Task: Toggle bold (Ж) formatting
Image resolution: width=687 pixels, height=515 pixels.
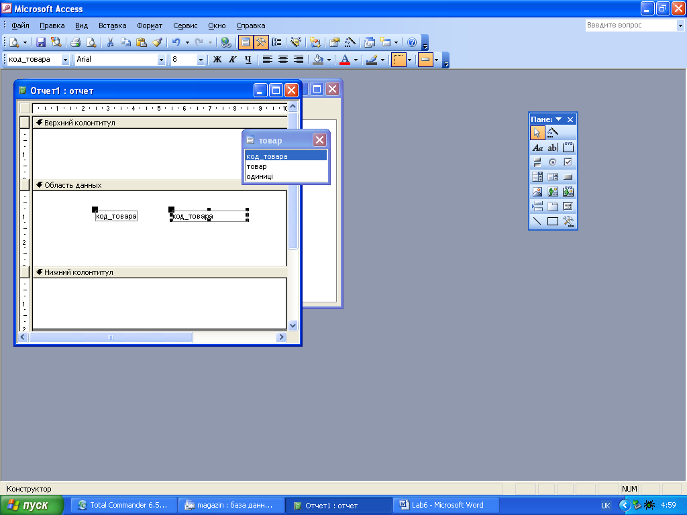Action: pos(217,60)
